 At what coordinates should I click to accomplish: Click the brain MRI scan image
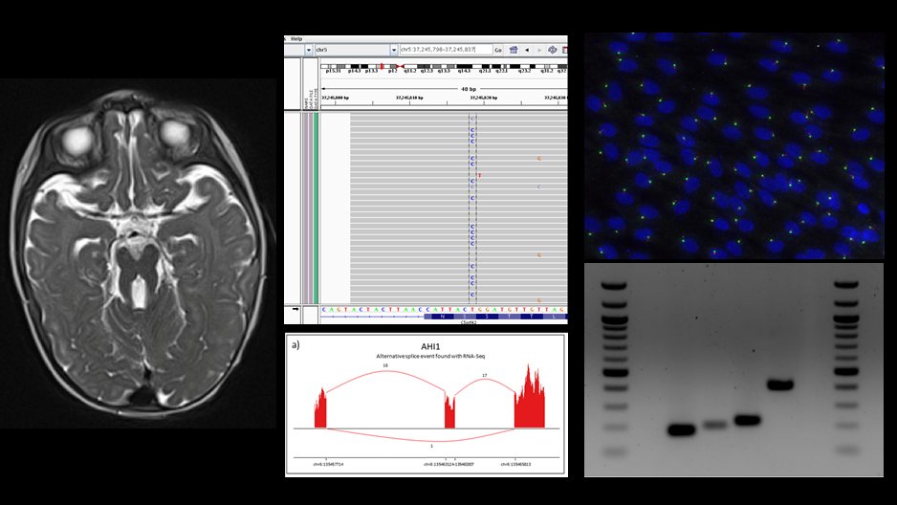(138, 253)
